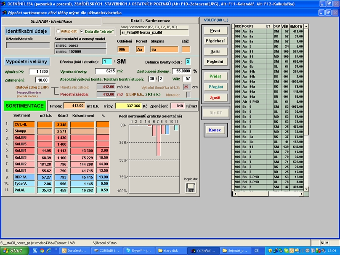
Task: Toggle the Metoda checkbox field
Action: 189,95
